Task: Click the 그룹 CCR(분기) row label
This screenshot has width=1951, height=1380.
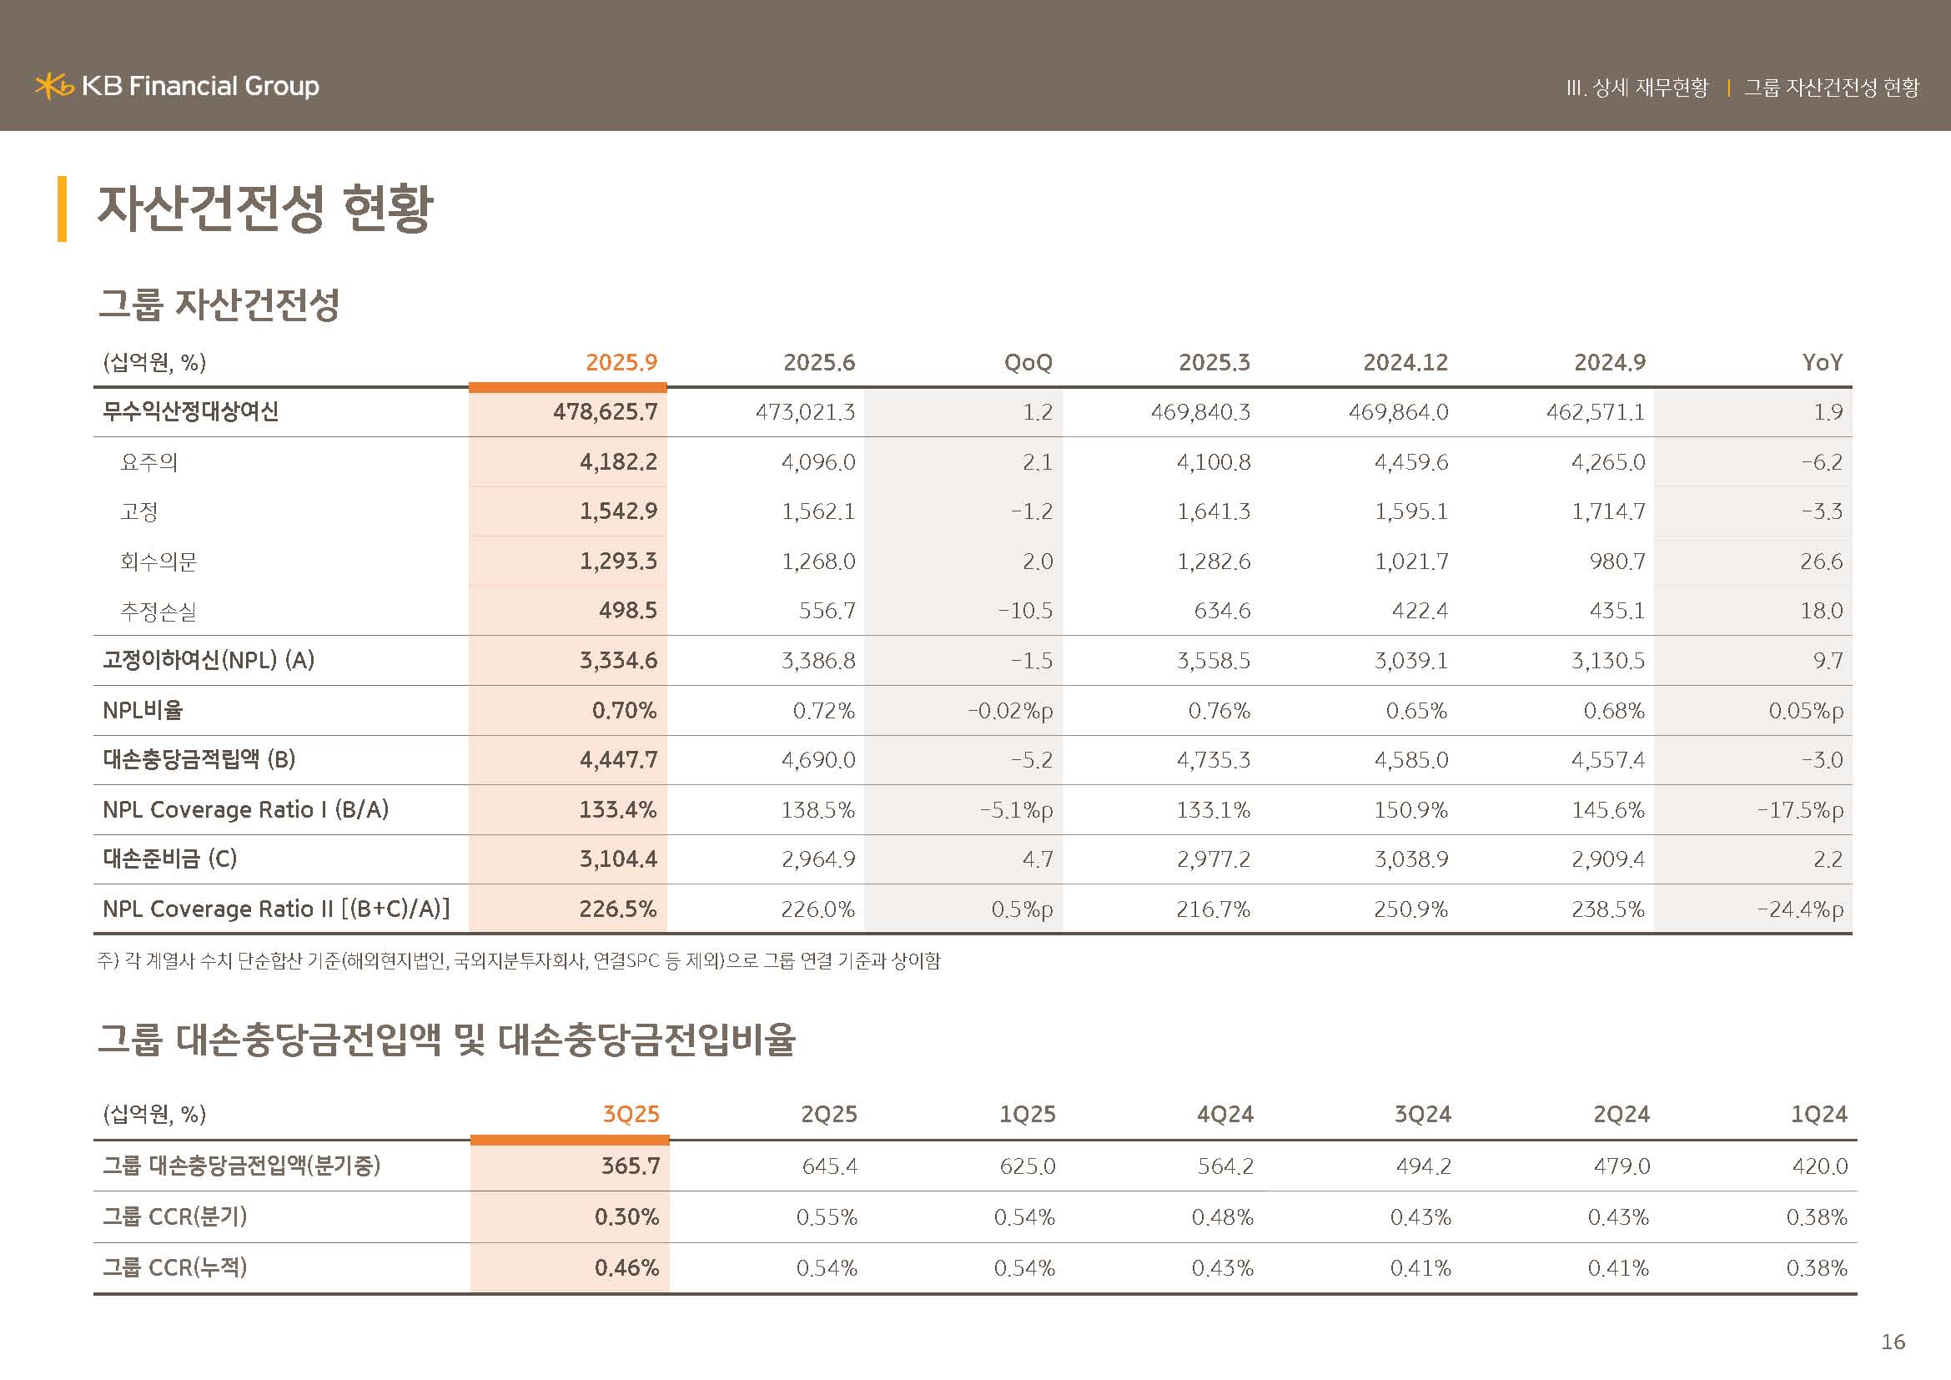Action: (x=174, y=1216)
